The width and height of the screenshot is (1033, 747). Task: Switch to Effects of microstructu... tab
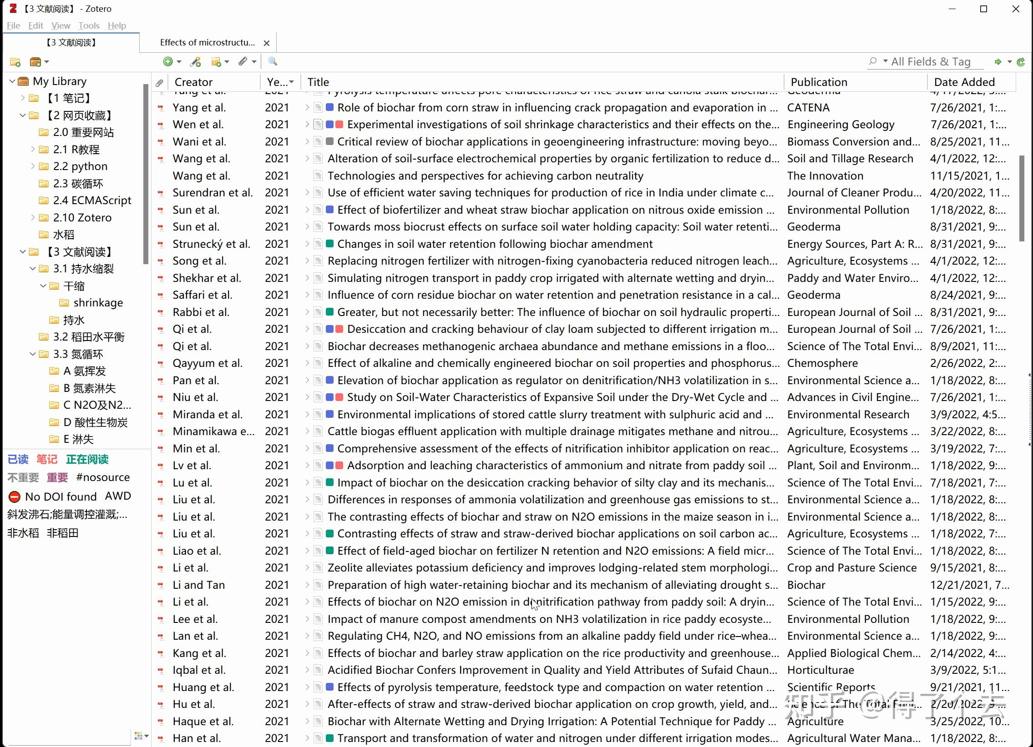coord(207,43)
